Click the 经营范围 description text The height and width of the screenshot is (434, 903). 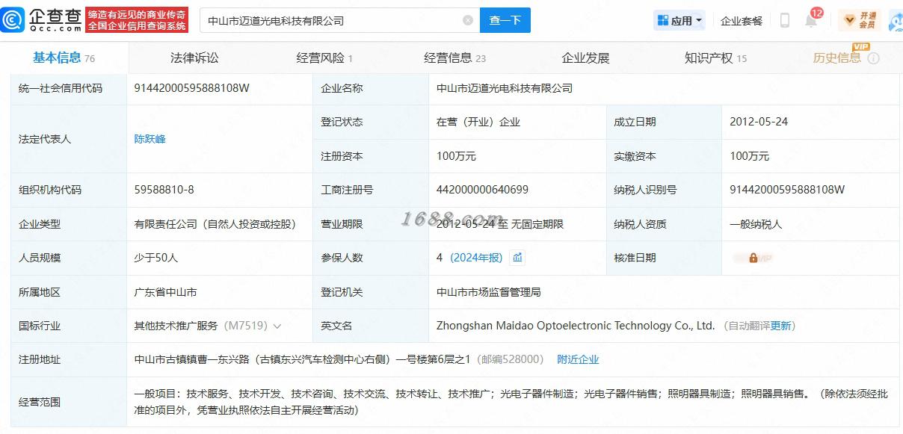click(x=511, y=402)
